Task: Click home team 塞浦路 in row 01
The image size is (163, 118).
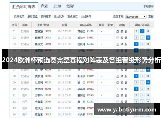Action: coord(39,31)
